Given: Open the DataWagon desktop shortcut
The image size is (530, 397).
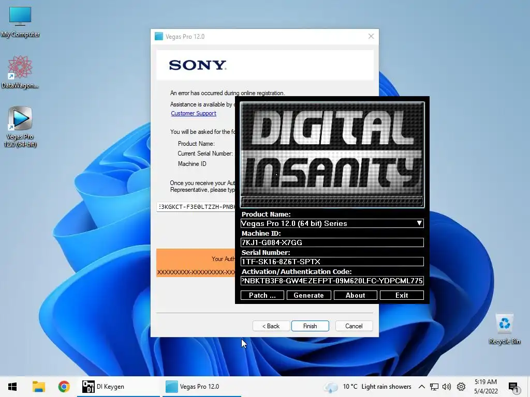Looking at the screenshot, I should (20, 72).
